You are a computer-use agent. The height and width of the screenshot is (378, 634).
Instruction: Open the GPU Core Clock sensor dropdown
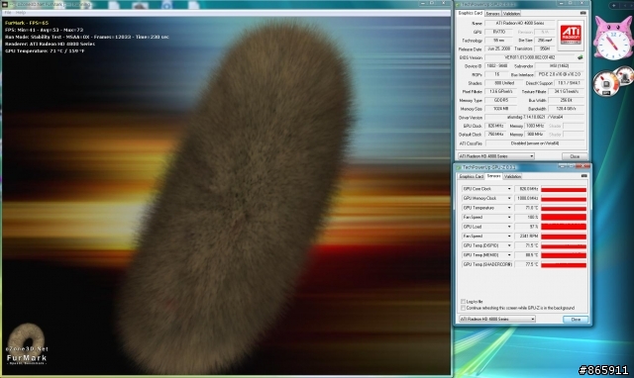click(509, 189)
